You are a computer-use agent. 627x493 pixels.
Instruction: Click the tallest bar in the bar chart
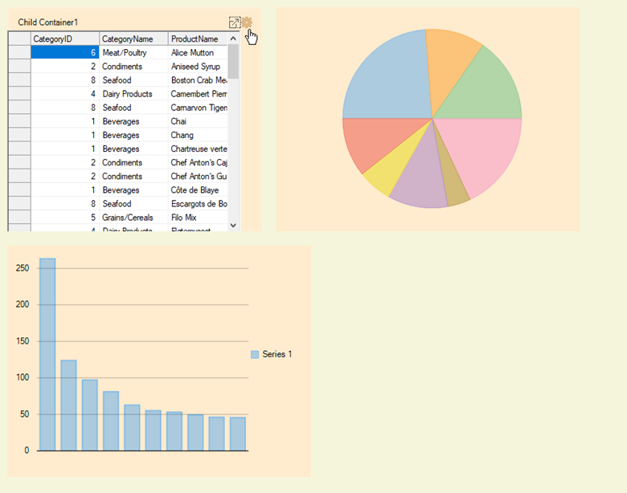click(x=47, y=353)
